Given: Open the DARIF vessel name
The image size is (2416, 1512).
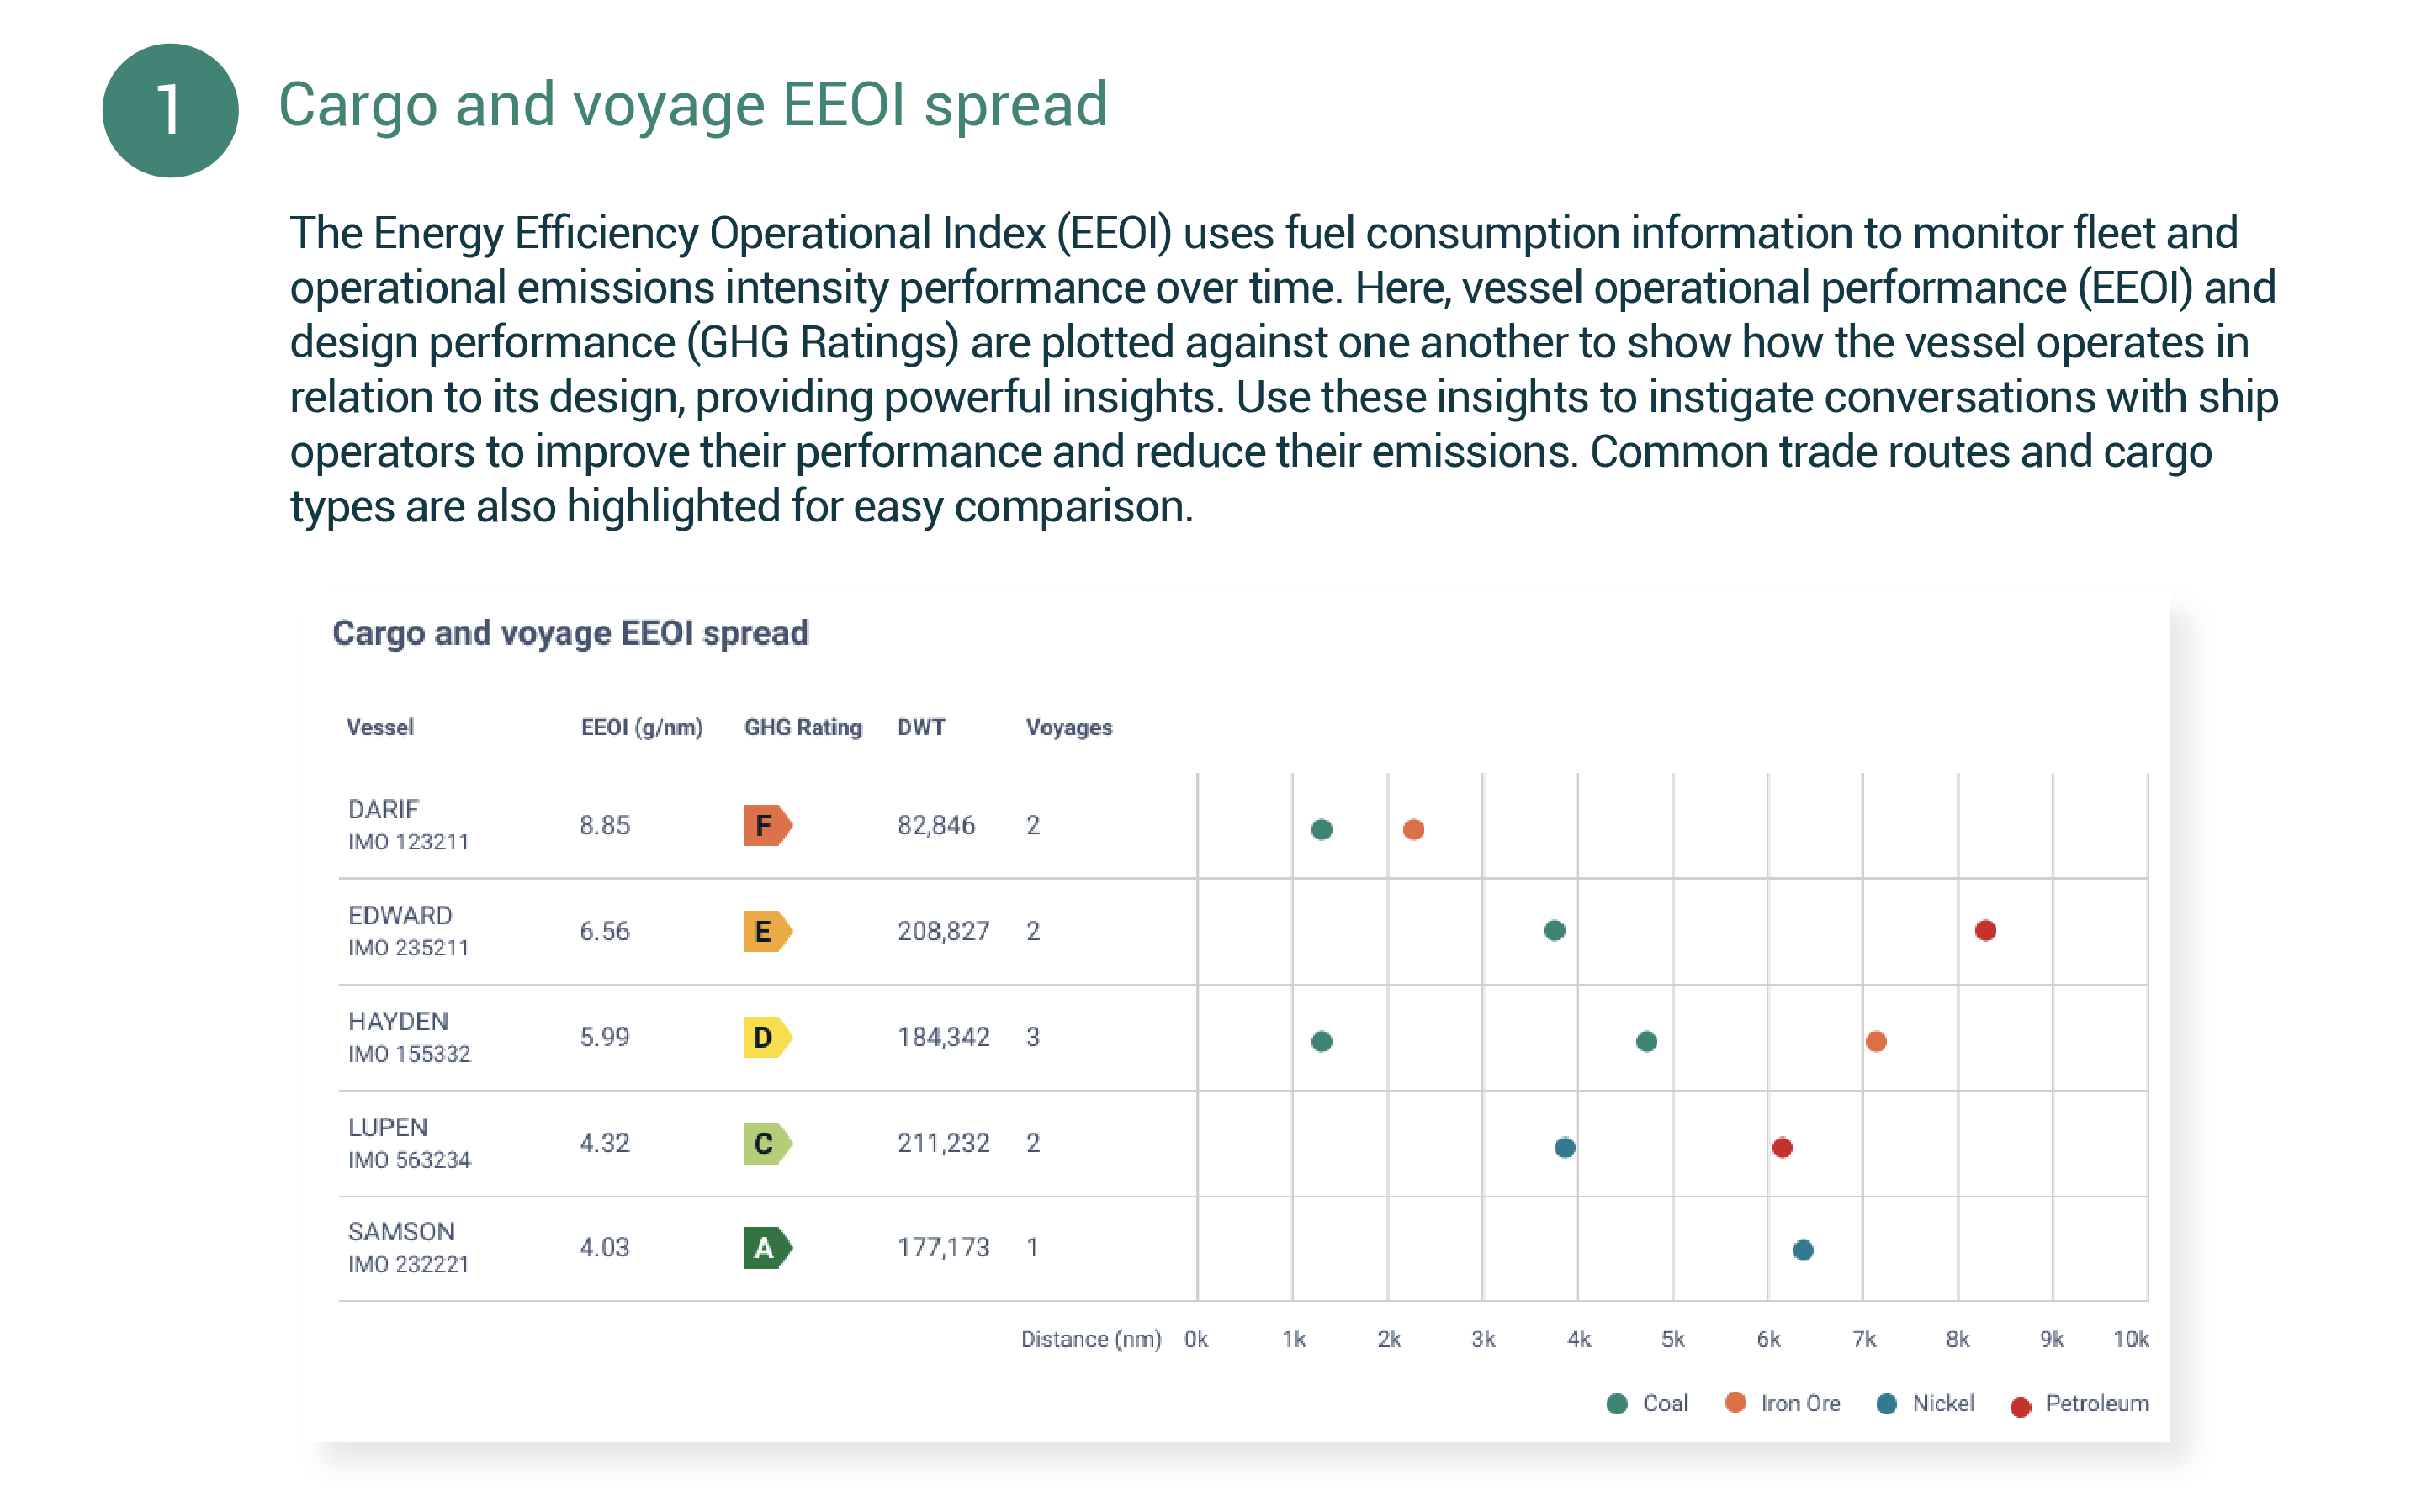Looking at the screenshot, I should click(x=383, y=809).
